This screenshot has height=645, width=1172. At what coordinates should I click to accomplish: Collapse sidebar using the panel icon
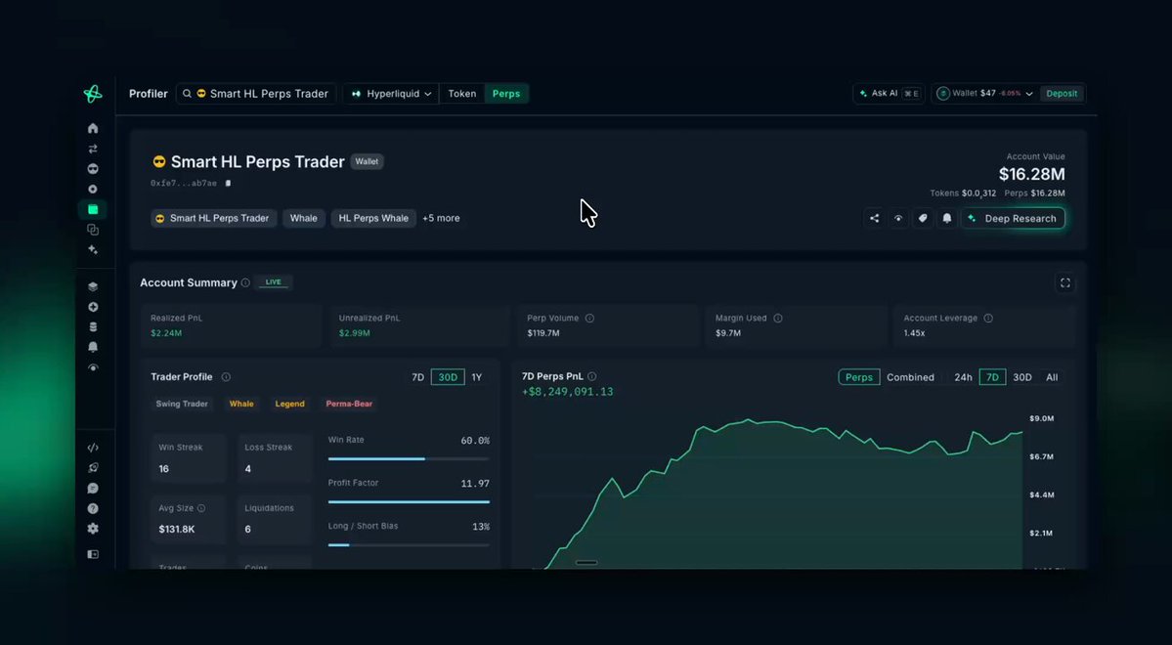(x=93, y=554)
